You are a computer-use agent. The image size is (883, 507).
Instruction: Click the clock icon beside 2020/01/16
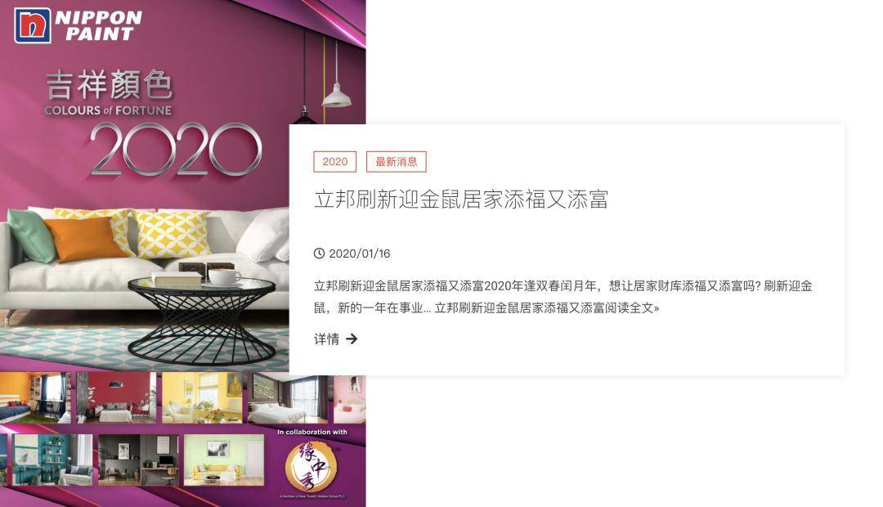click(319, 253)
